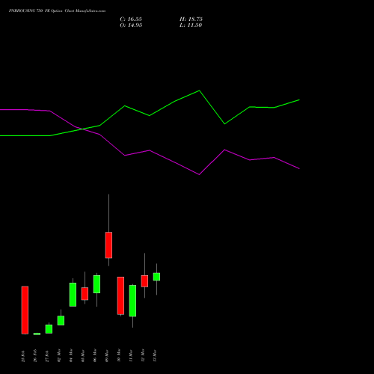Screen dimensions: 374x374
Task: Click the open value O: 14.95
Action: [131, 25]
